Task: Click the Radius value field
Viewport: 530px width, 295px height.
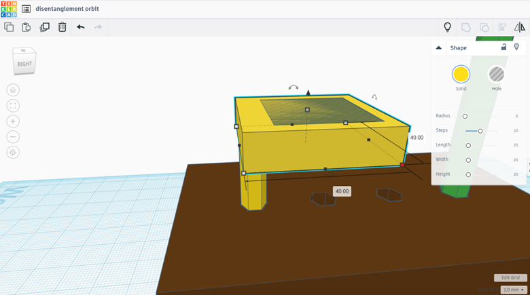Action: click(516, 116)
